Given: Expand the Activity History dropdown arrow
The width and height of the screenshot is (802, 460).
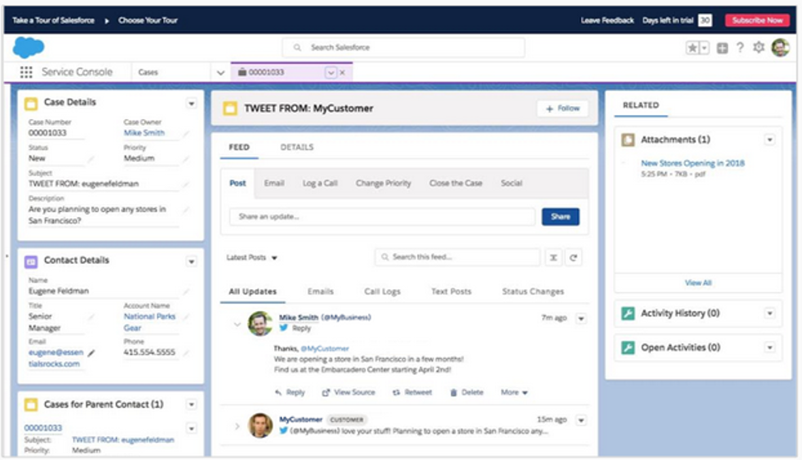Looking at the screenshot, I should (769, 313).
